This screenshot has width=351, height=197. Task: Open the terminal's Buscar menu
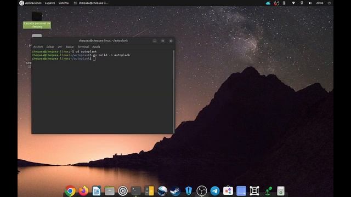pos(70,47)
